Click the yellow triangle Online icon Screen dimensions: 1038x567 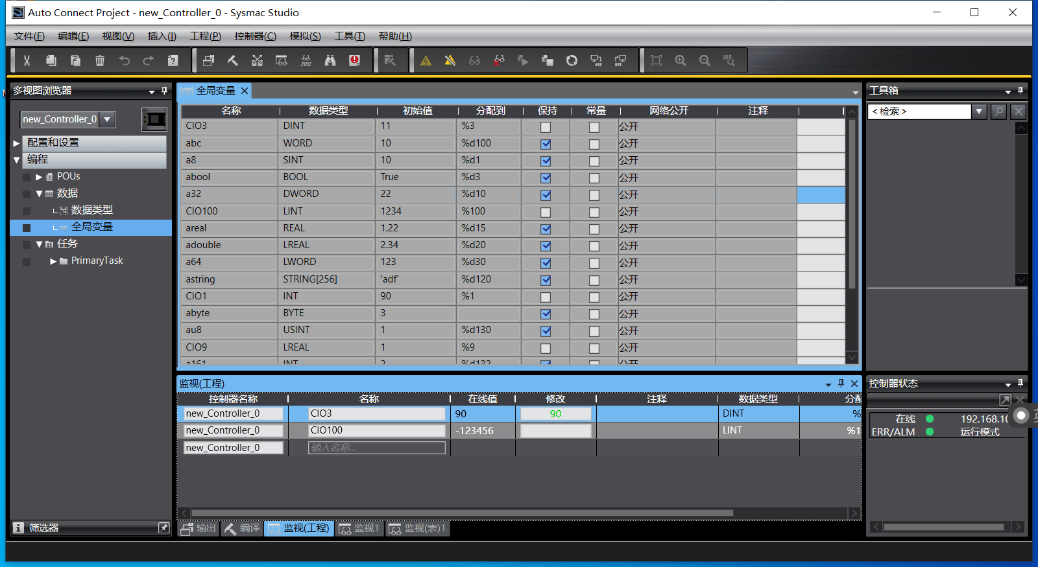426,60
